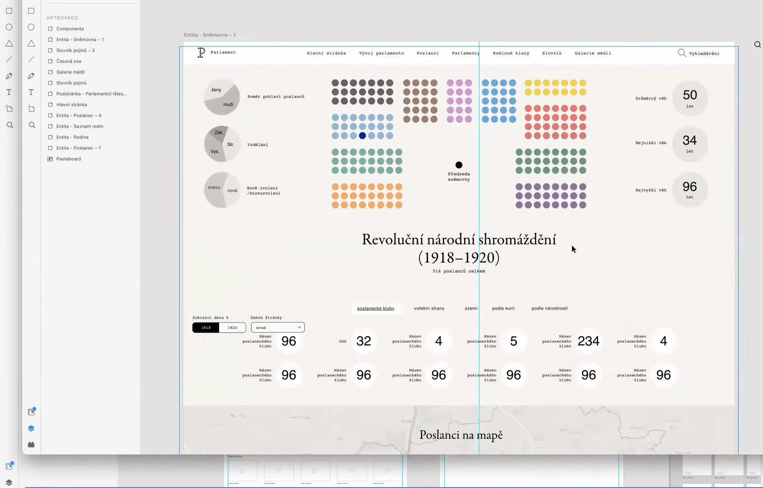Click the search icon at window right edge
This screenshot has width=763, height=488.
coord(757,44)
